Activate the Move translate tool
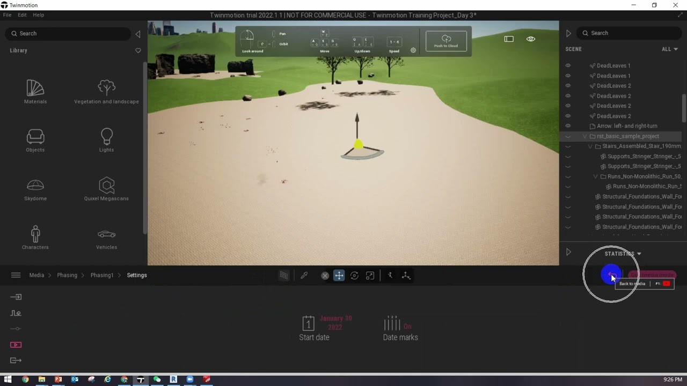This screenshot has width=687, height=386. (339, 275)
